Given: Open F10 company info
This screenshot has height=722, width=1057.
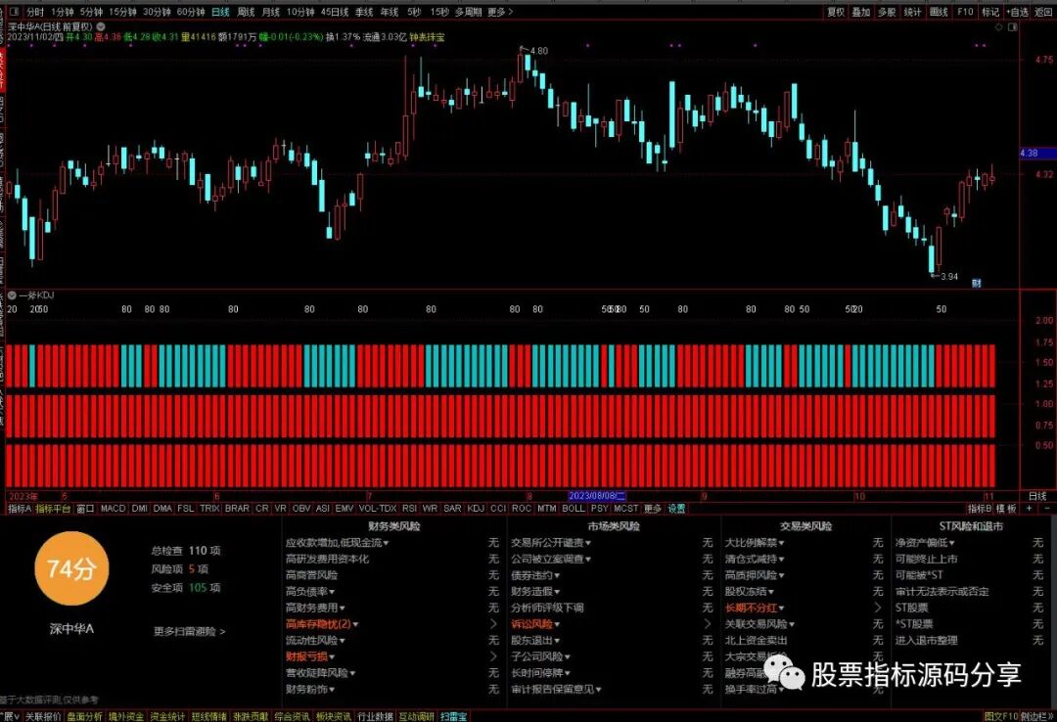Looking at the screenshot, I should (965, 12).
